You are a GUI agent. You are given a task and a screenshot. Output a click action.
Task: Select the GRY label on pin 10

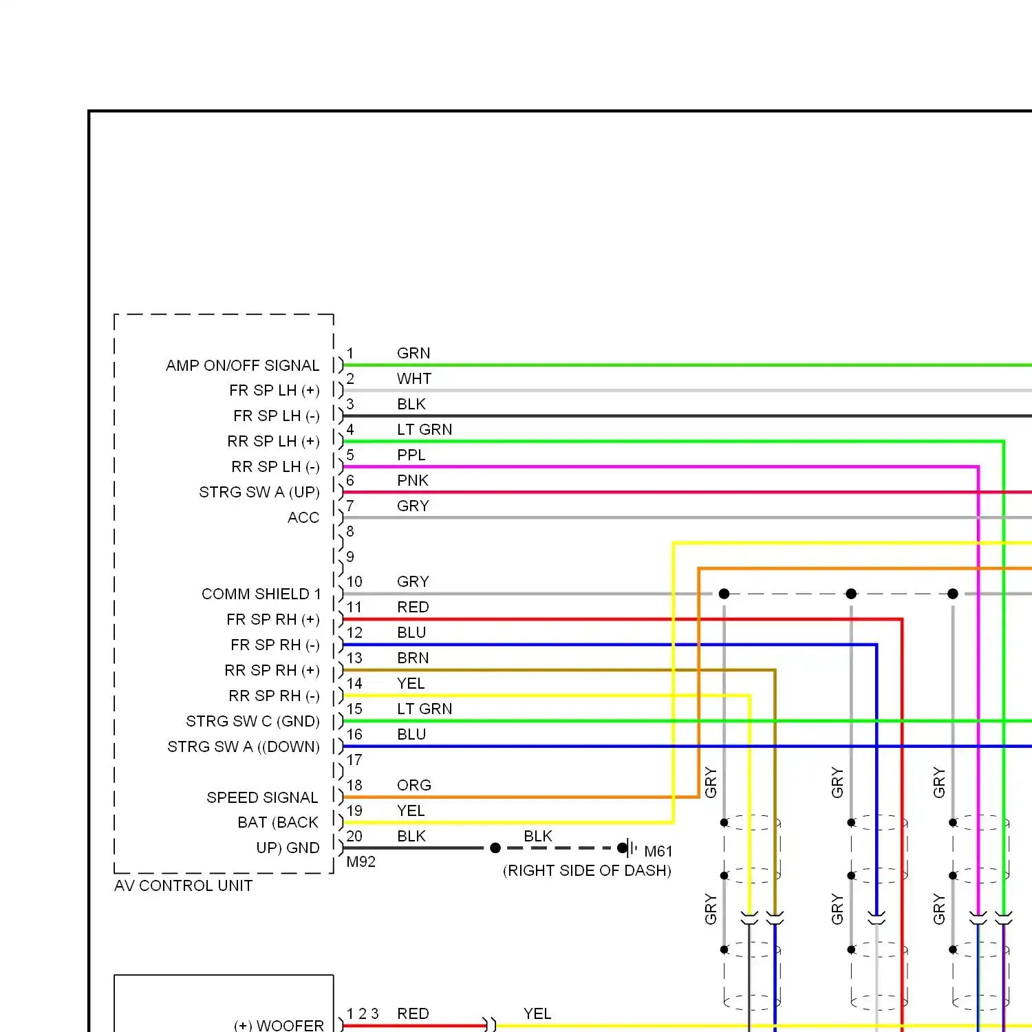click(x=413, y=581)
